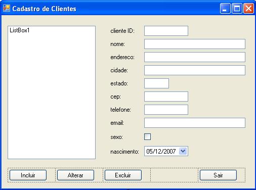Image resolution: width=256 pixels, height=190 pixels.
Task: Click the Sair button
Action: 218,175
